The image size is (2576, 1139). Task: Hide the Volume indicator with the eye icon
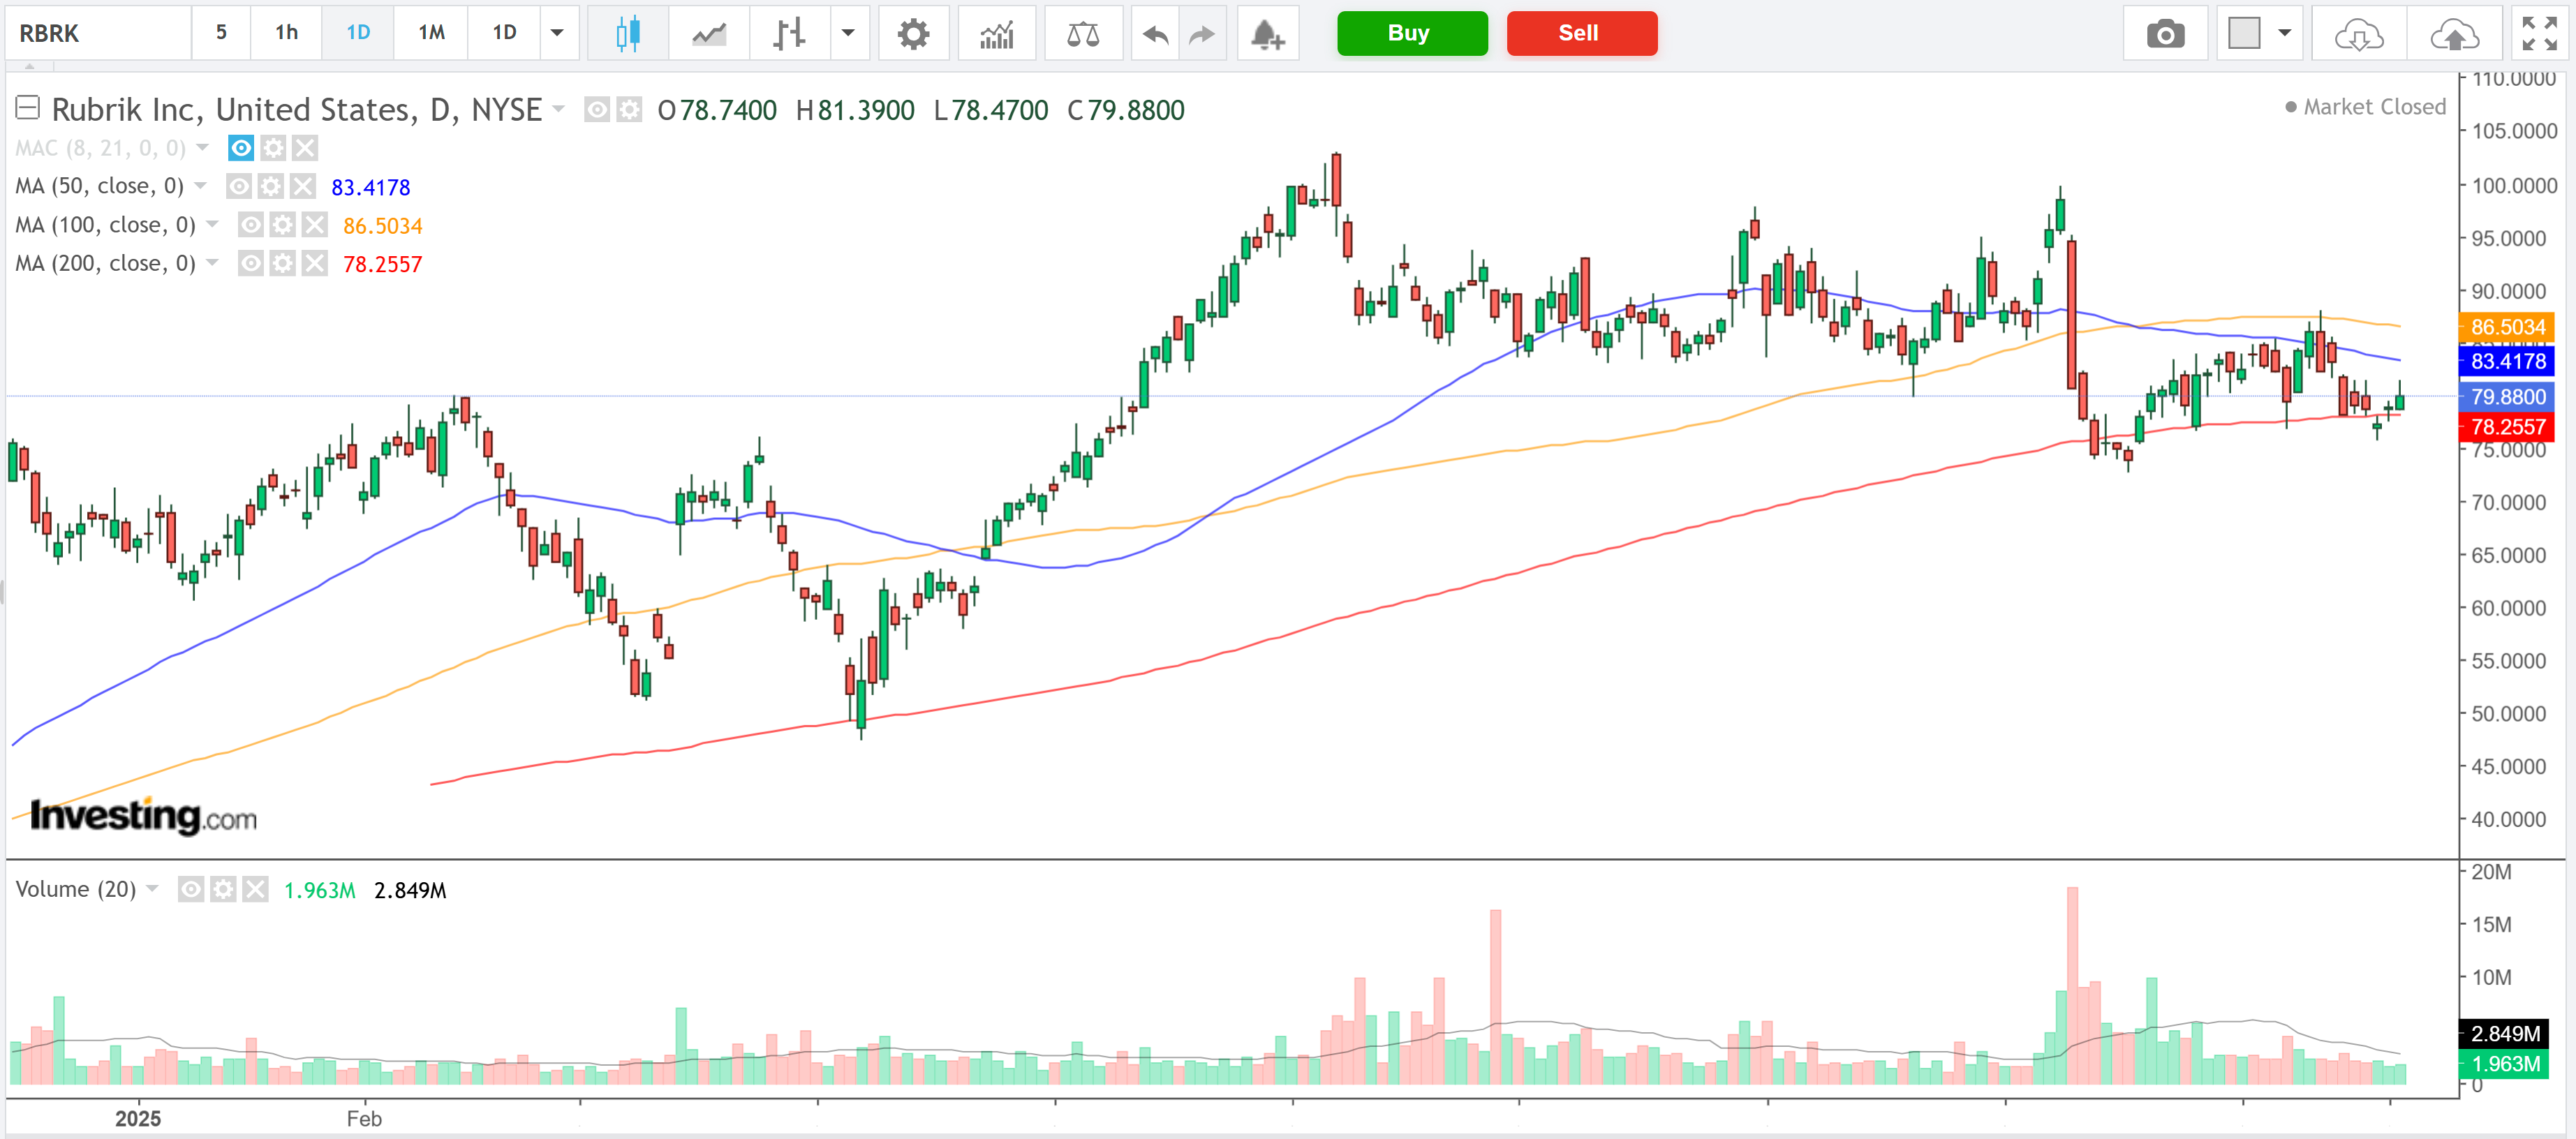click(191, 889)
